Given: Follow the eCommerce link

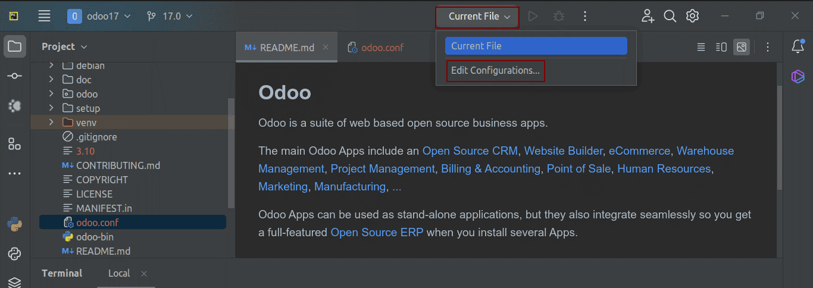Looking at the screenshot, I should pyautogui.click(x=639, y=151).
